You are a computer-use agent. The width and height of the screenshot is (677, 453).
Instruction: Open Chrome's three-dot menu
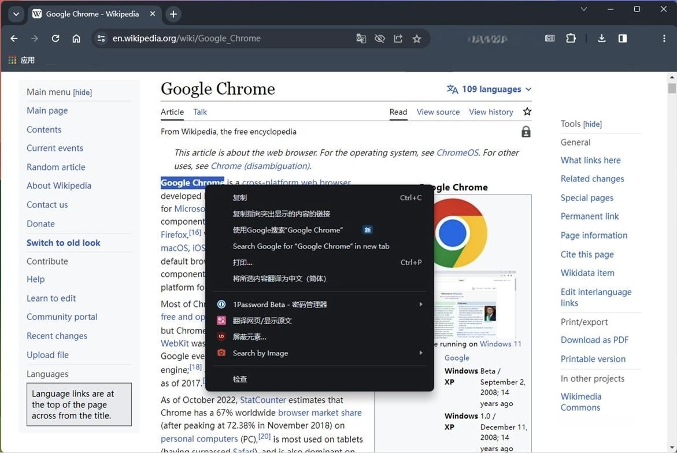pos(664,38)
